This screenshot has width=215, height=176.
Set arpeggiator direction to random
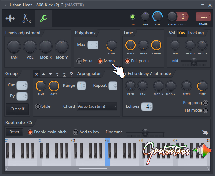71,74
